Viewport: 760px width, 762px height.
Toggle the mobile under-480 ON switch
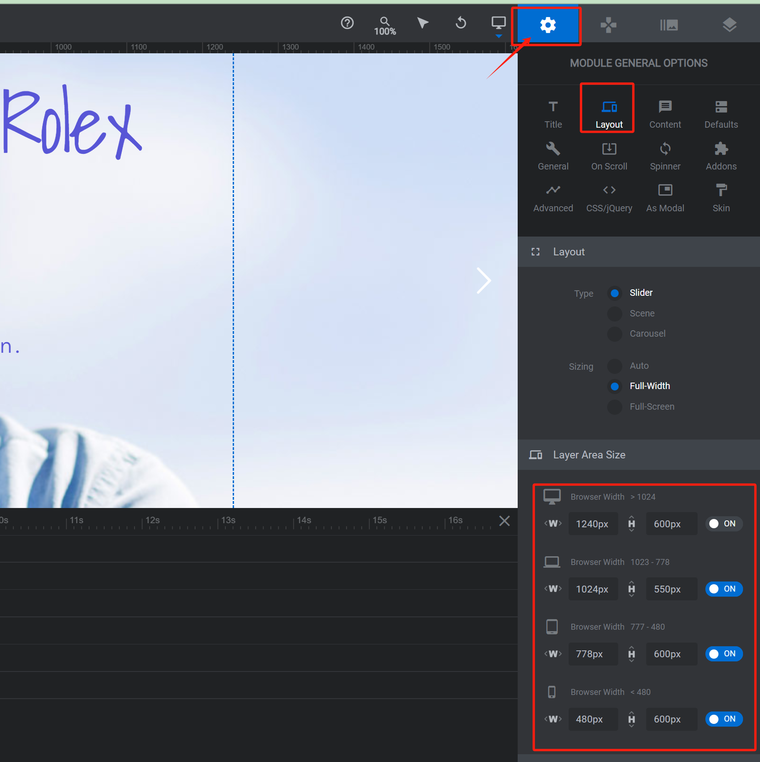(x=724, y=719)
